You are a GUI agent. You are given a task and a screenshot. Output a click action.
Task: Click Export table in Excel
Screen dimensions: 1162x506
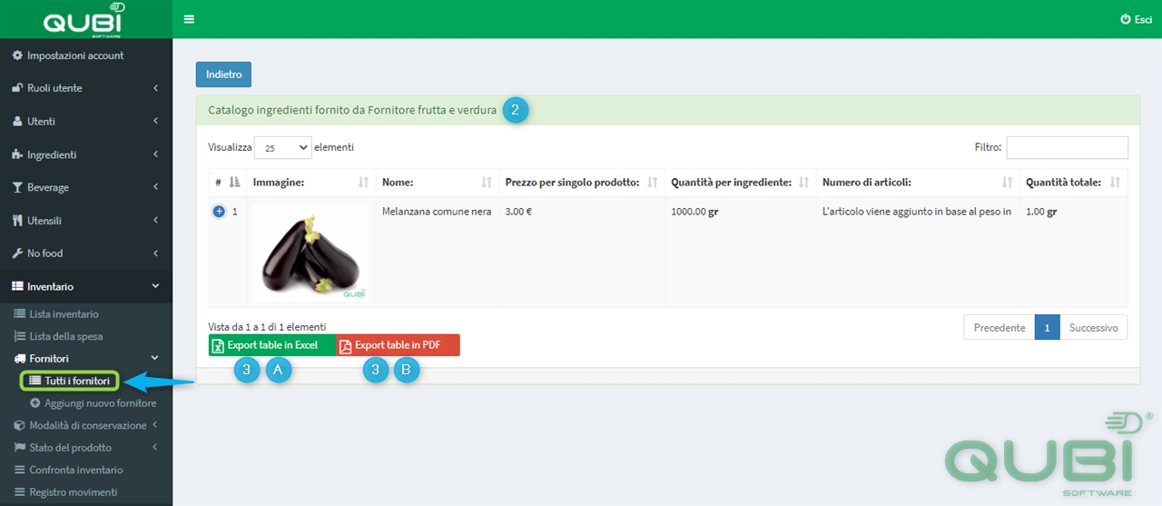(x=272, y=345)
